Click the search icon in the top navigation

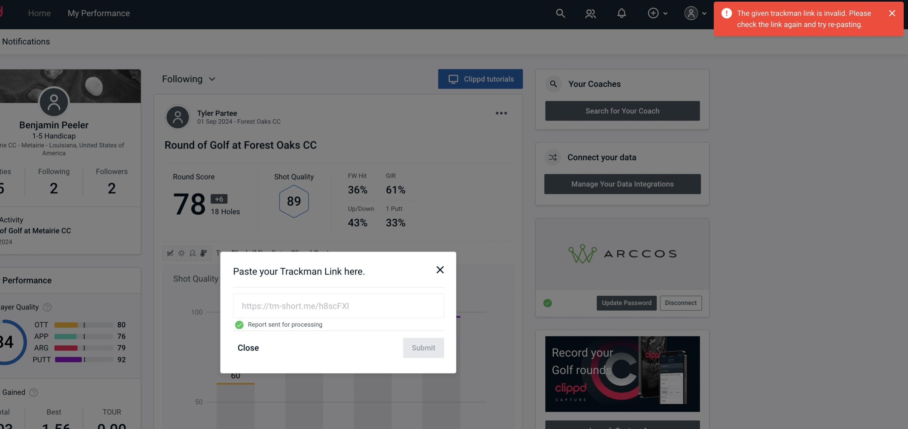click(560, 13)
